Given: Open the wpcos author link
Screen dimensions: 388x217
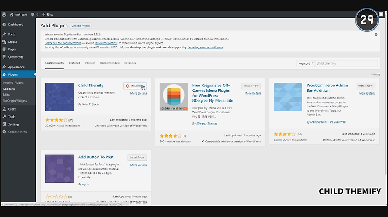Looking at the screenshot, I should [x=86, y=184].
